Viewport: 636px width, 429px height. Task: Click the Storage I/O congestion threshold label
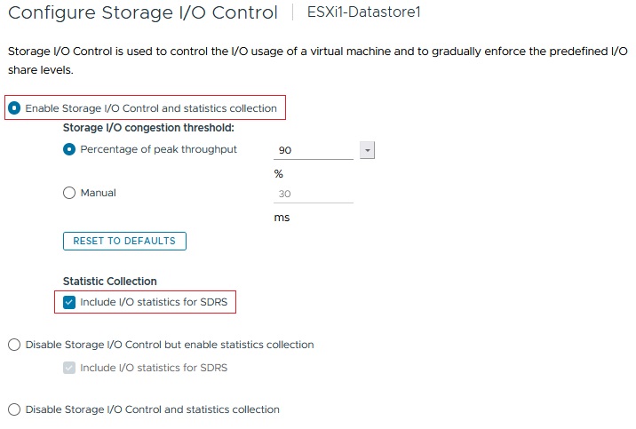point(148,128)
